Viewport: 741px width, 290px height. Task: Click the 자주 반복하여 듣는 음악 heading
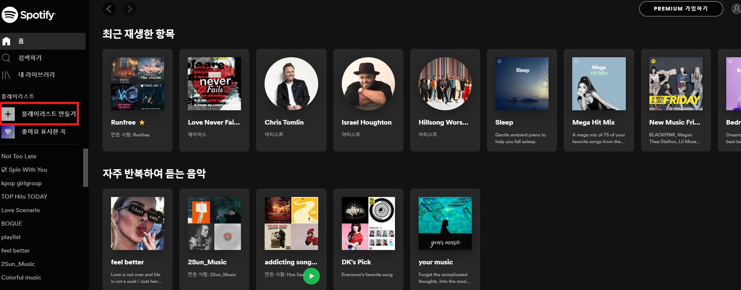click(154, 173)
